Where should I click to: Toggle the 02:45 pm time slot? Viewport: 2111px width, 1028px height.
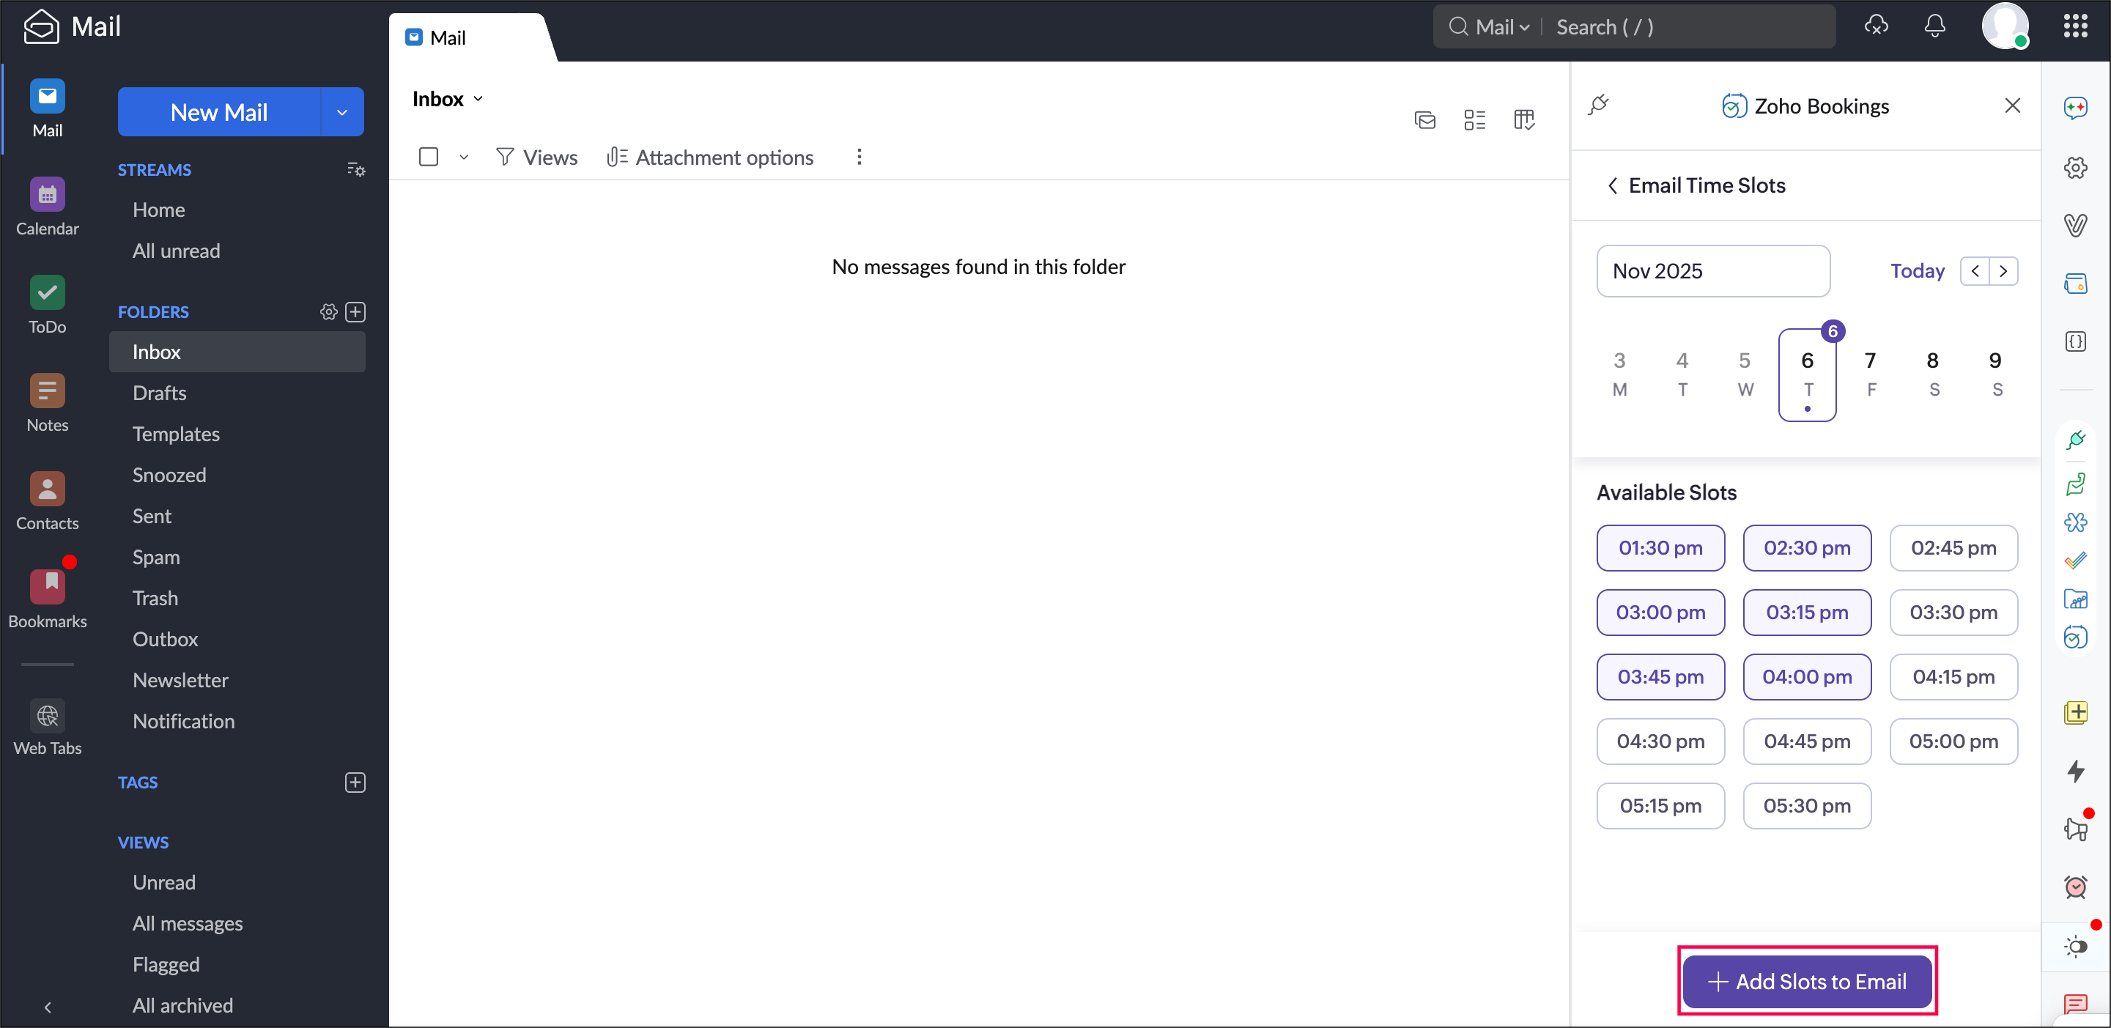tap(1953, 547)
